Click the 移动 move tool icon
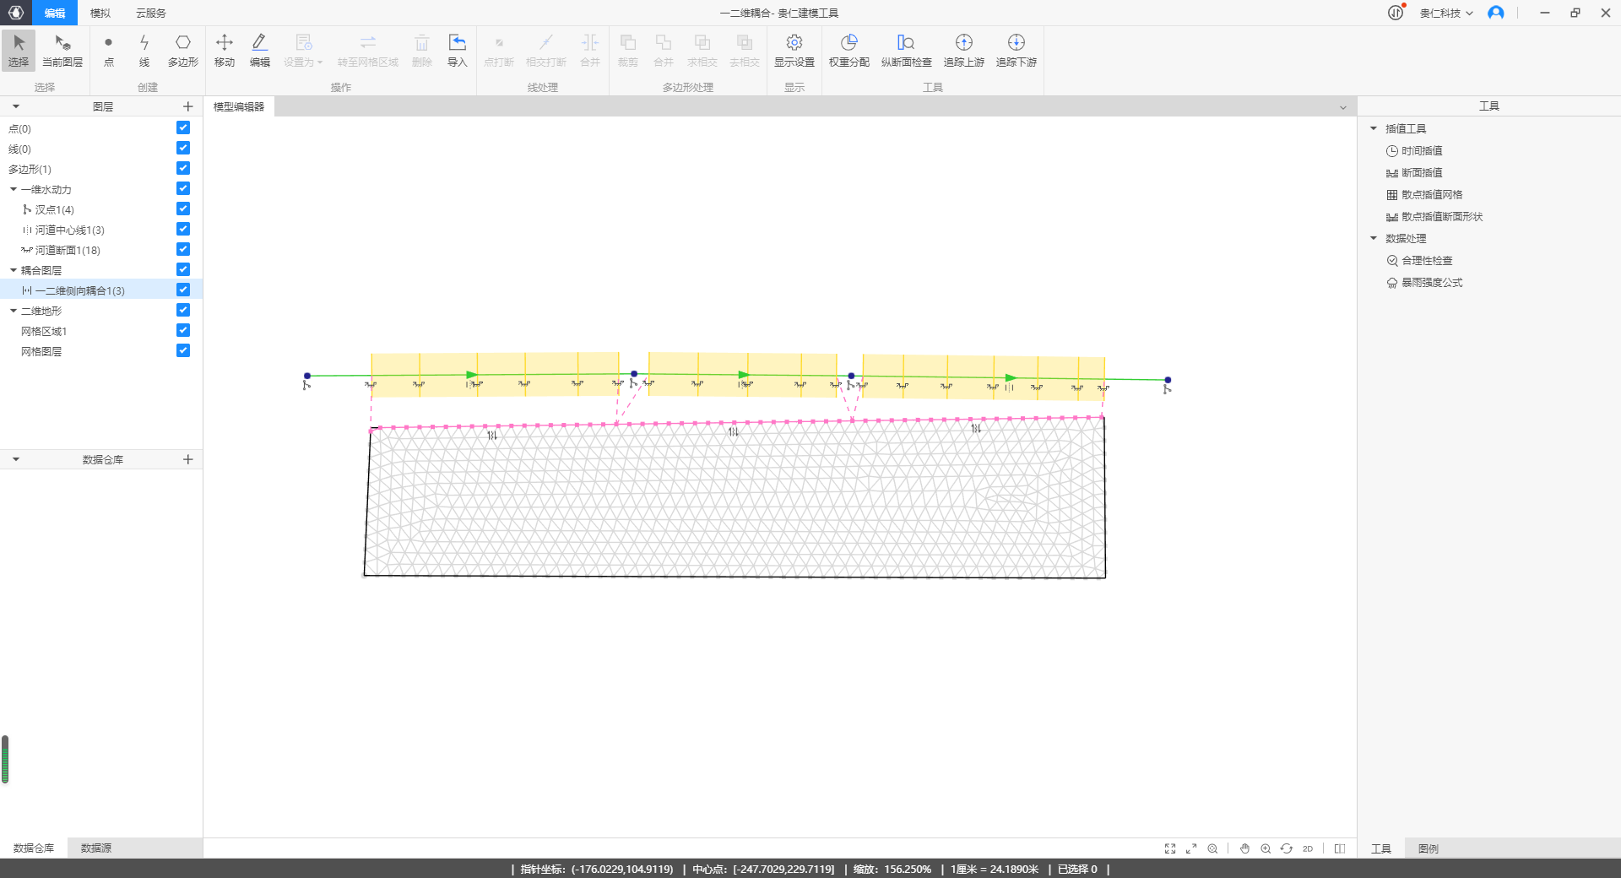The image size is (1621, 878). point(225,50)
